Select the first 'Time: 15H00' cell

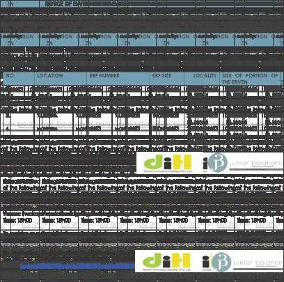tap(19, 221)
